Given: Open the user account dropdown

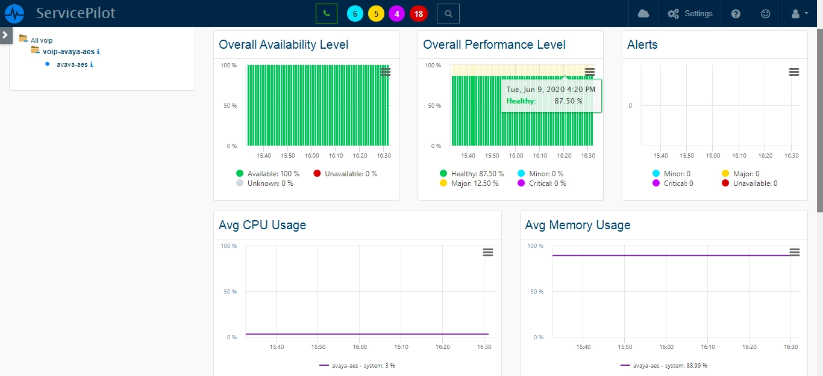Looking at the screenshot, I should coord(800,13).
